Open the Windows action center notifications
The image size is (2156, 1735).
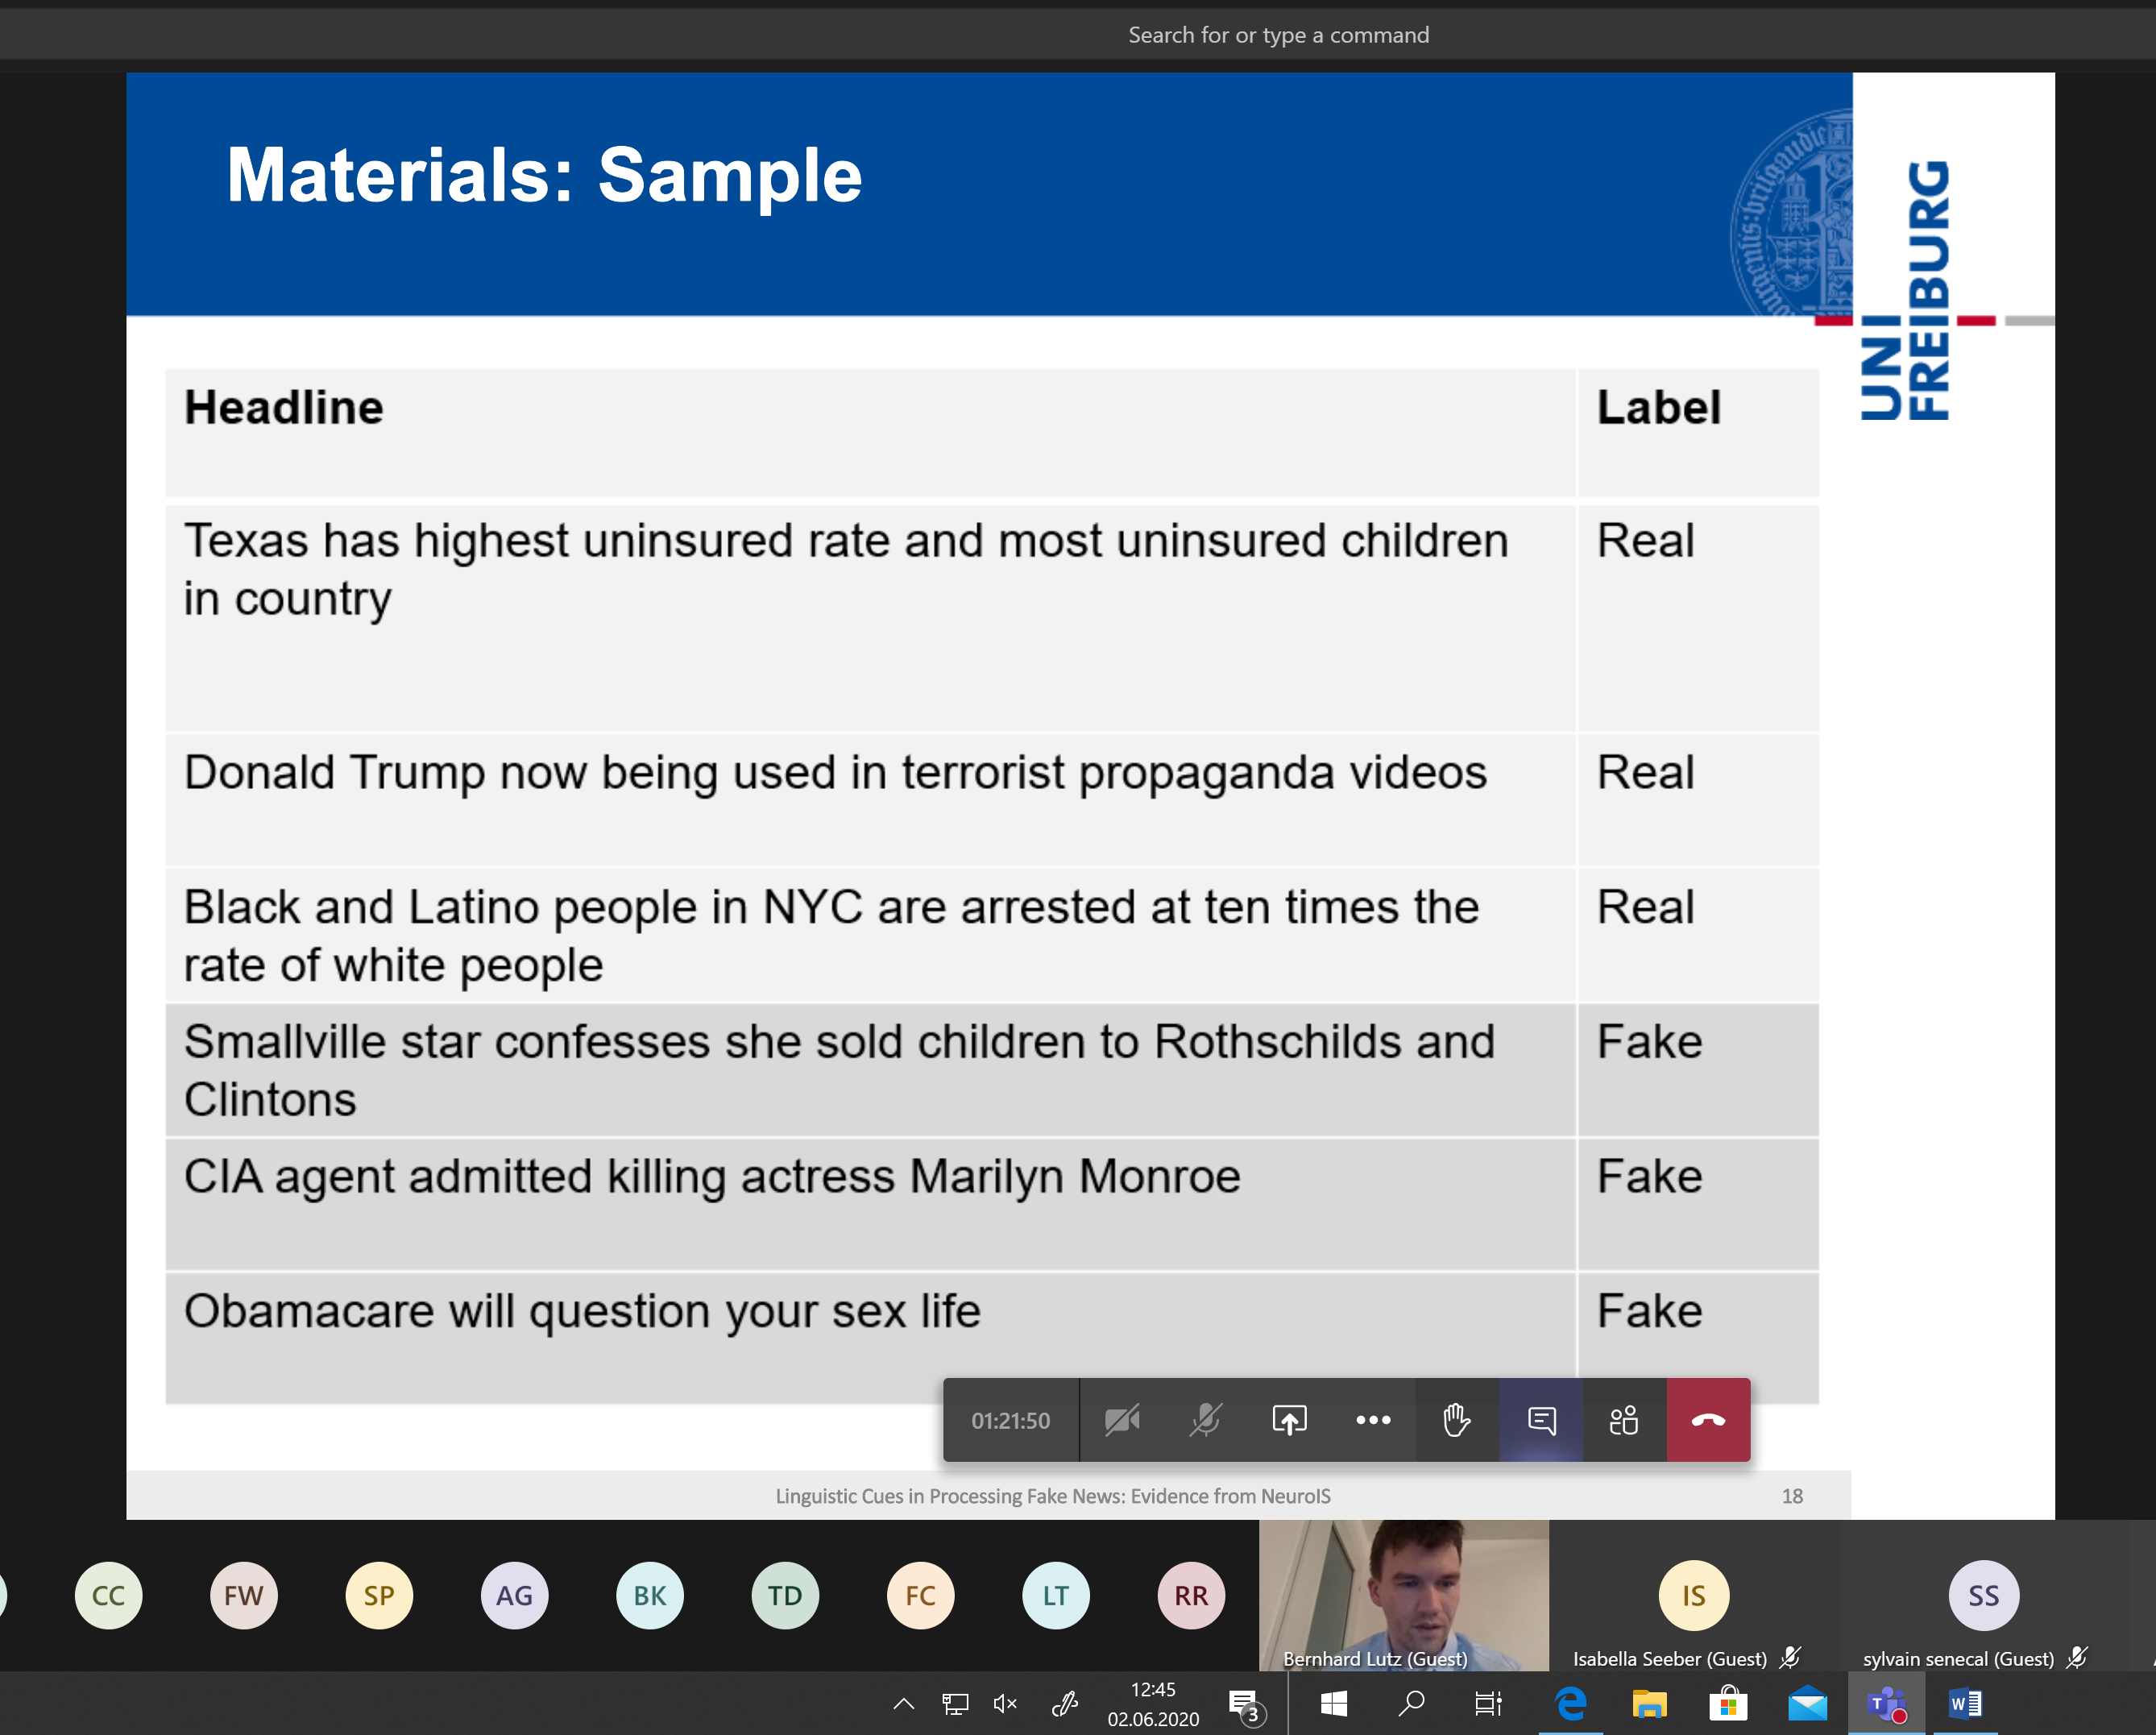coord(1245,1704)
